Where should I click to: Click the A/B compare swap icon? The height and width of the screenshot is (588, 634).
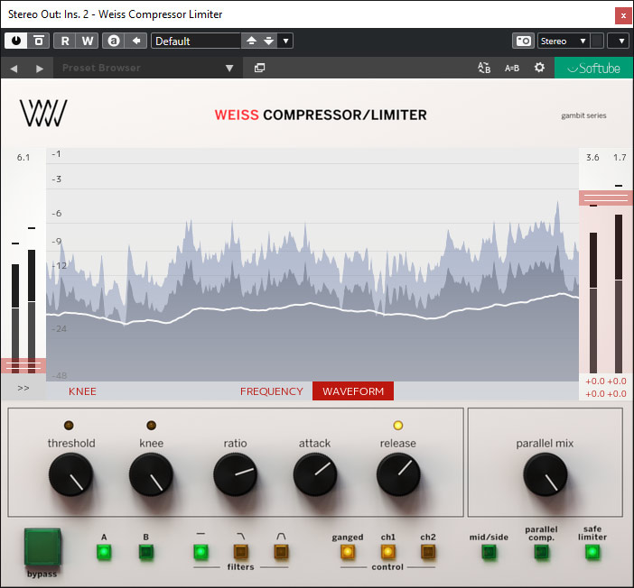484,68
